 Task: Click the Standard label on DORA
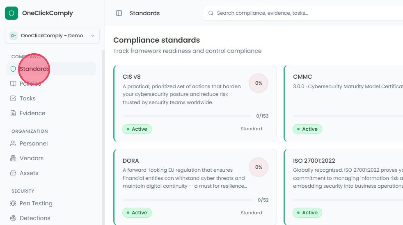click(x=251, y=213)
